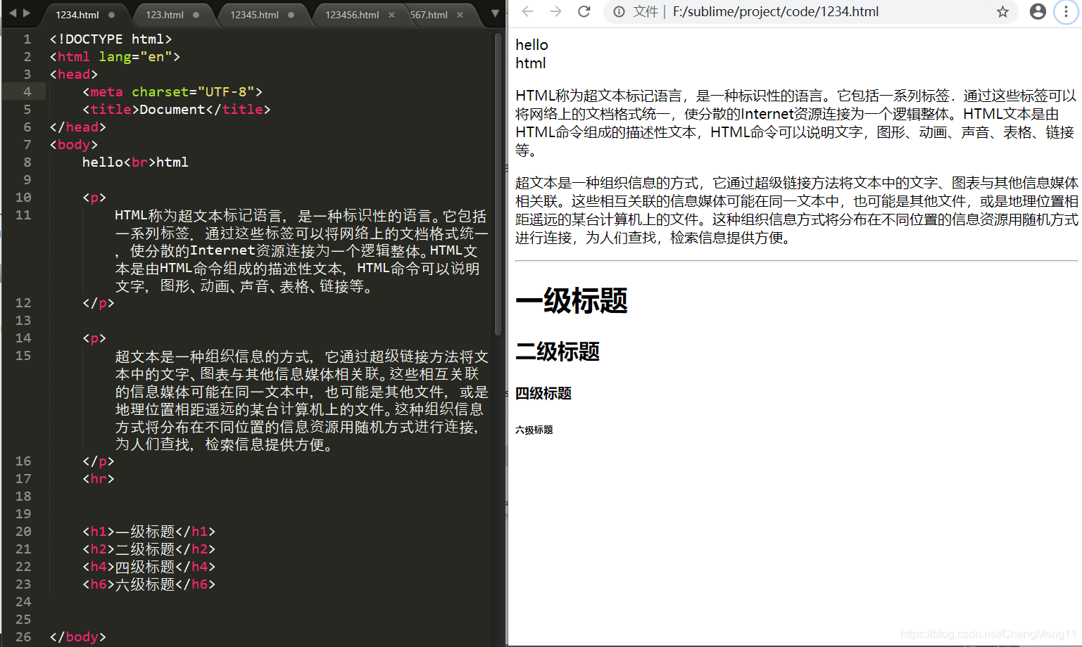This screenshot has height=647, width=1082.
Task: Open the tab list dropdown arrow
Action: coord(495,13)
